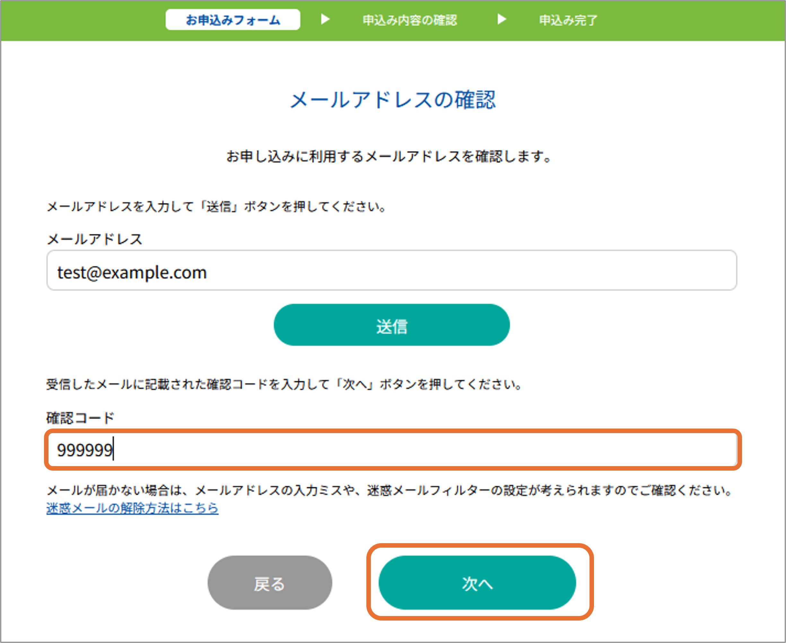Click the お申込みフォーム step tab
Screen dimensions: 786x643
coord(232,20)
